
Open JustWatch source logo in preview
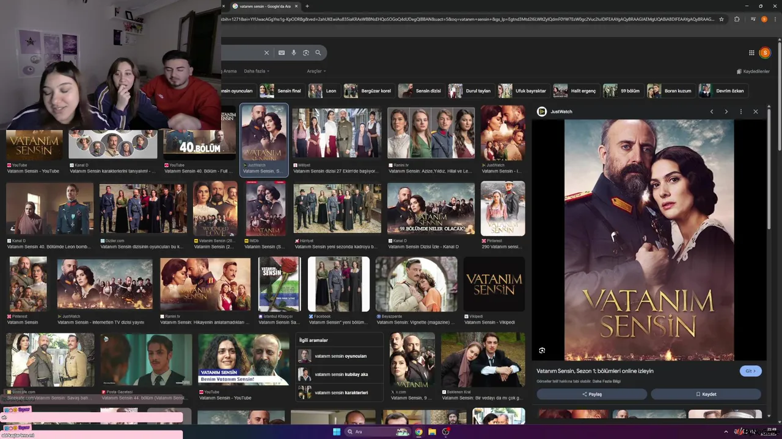[541, 112]
